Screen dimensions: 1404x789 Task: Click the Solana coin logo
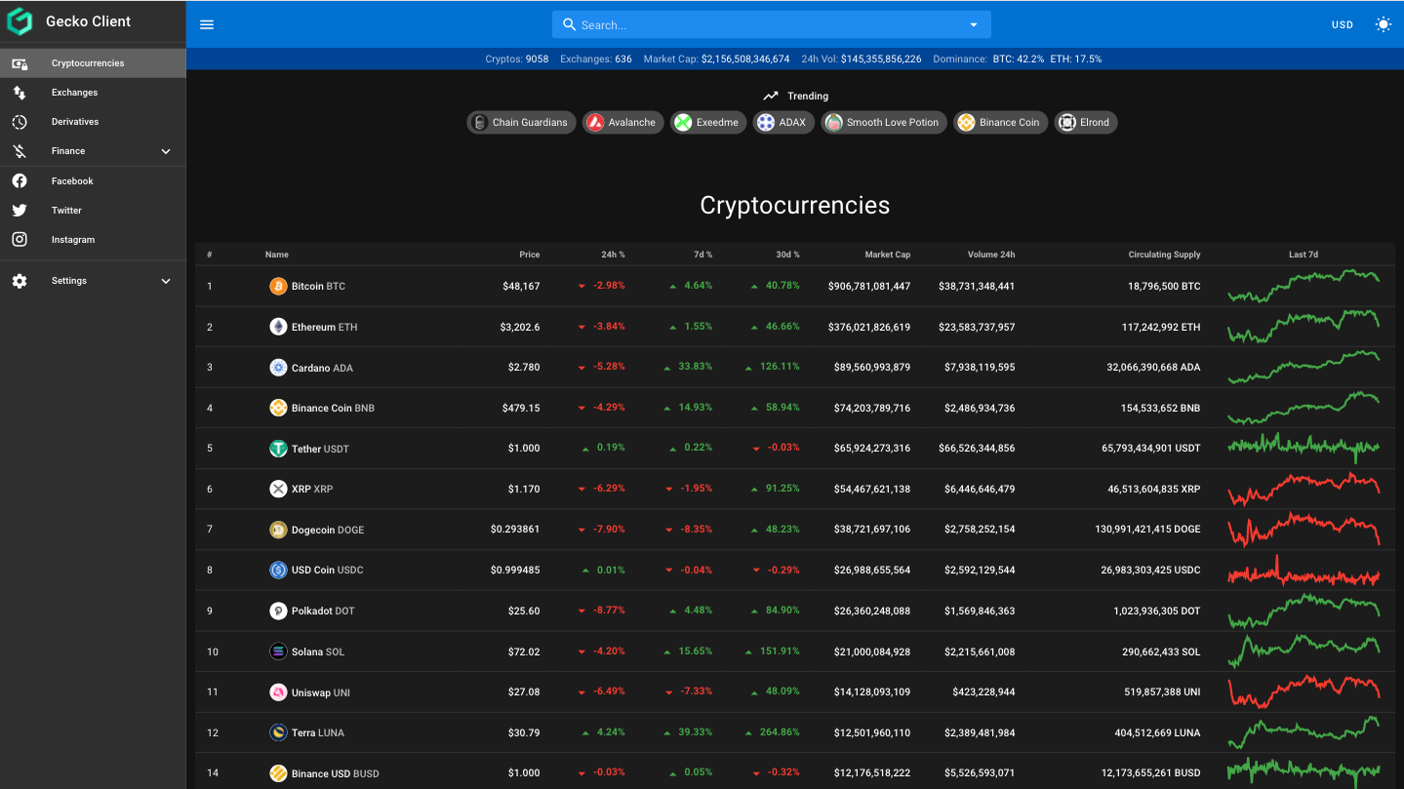pyautogui.click(x=278, y=651)
